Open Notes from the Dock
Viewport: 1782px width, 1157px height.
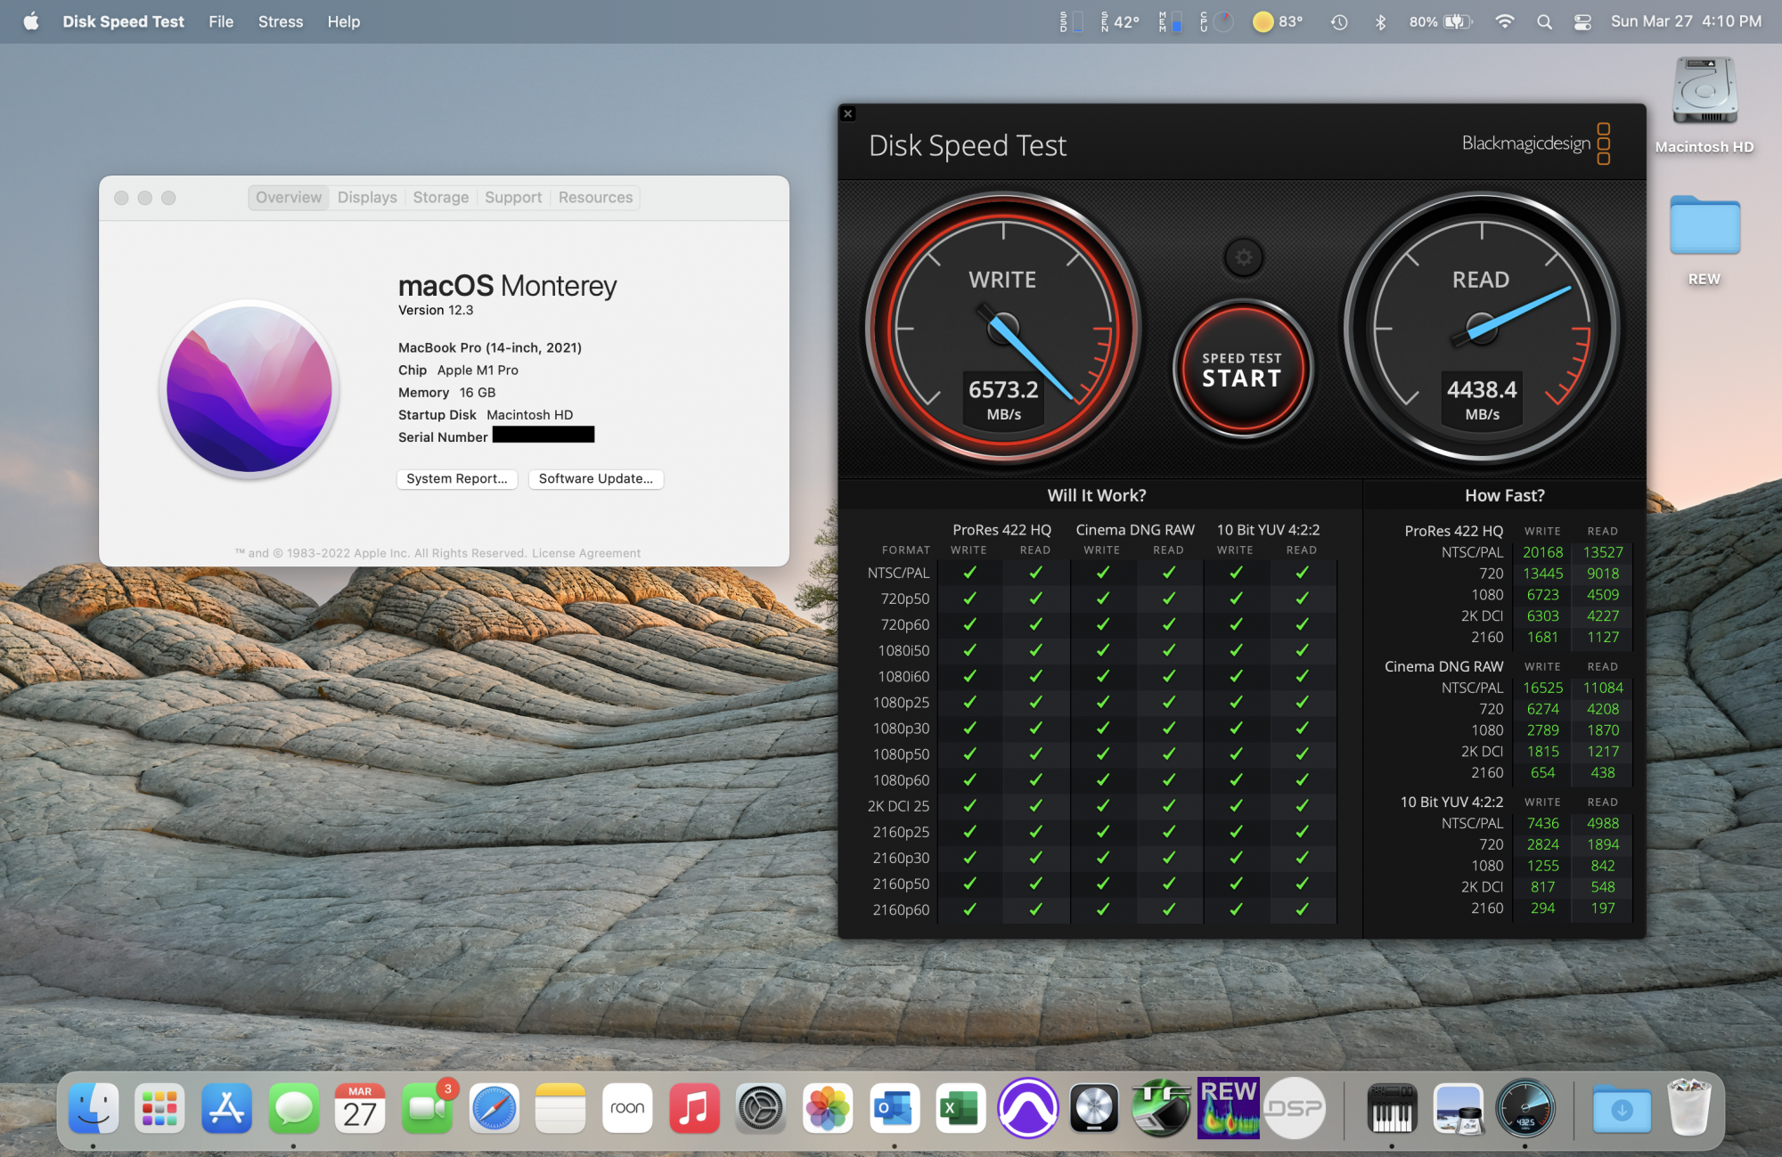(560, 1108)
